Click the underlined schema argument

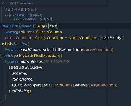coord(19,73)
